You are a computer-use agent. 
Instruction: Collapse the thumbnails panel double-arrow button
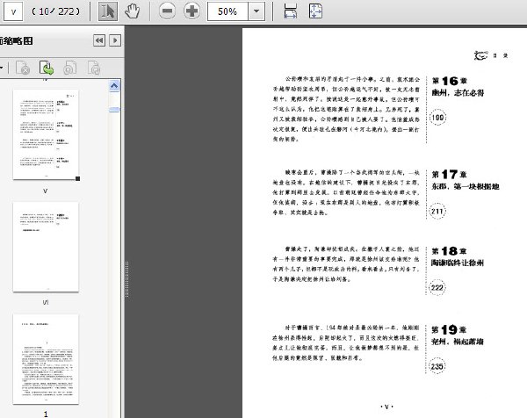tap(99, 40)
